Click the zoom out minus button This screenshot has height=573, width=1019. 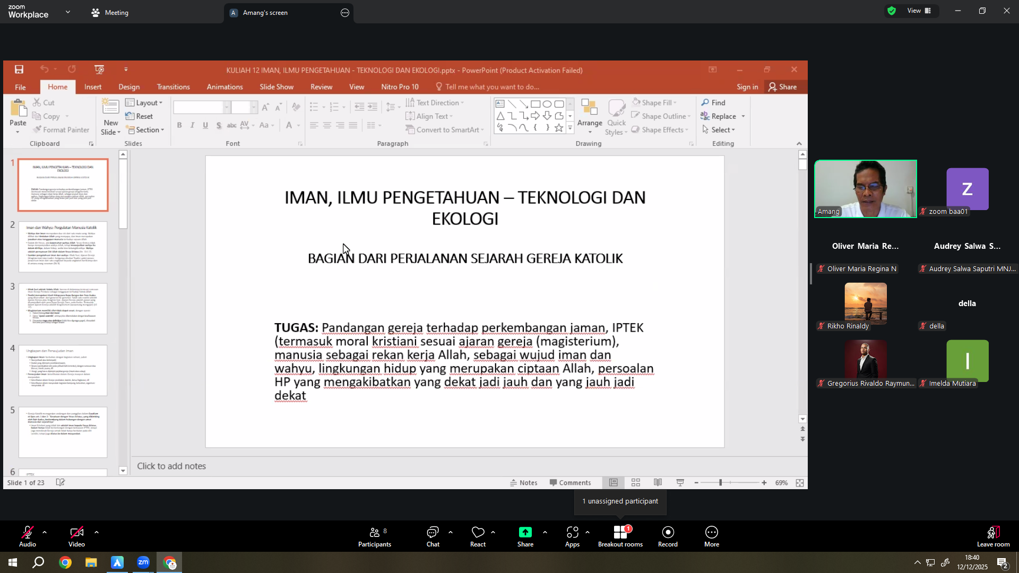696,483
